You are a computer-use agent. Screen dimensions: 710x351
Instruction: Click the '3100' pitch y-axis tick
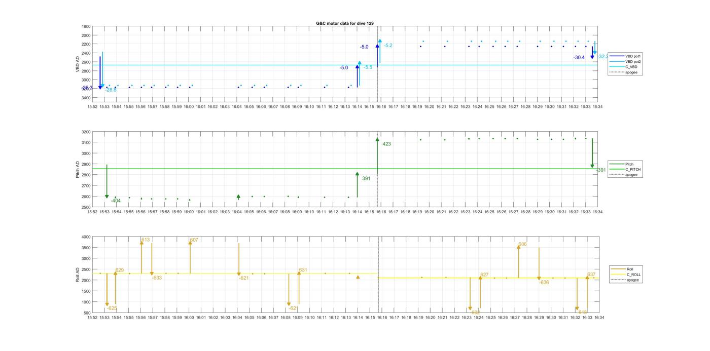coord(86,143)
